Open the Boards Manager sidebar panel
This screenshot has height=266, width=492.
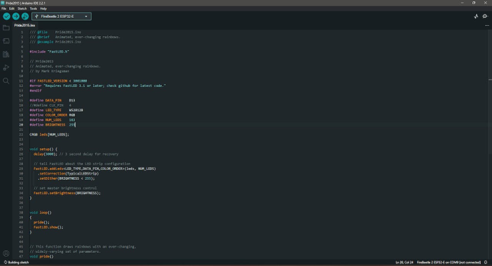pos(6,41)
